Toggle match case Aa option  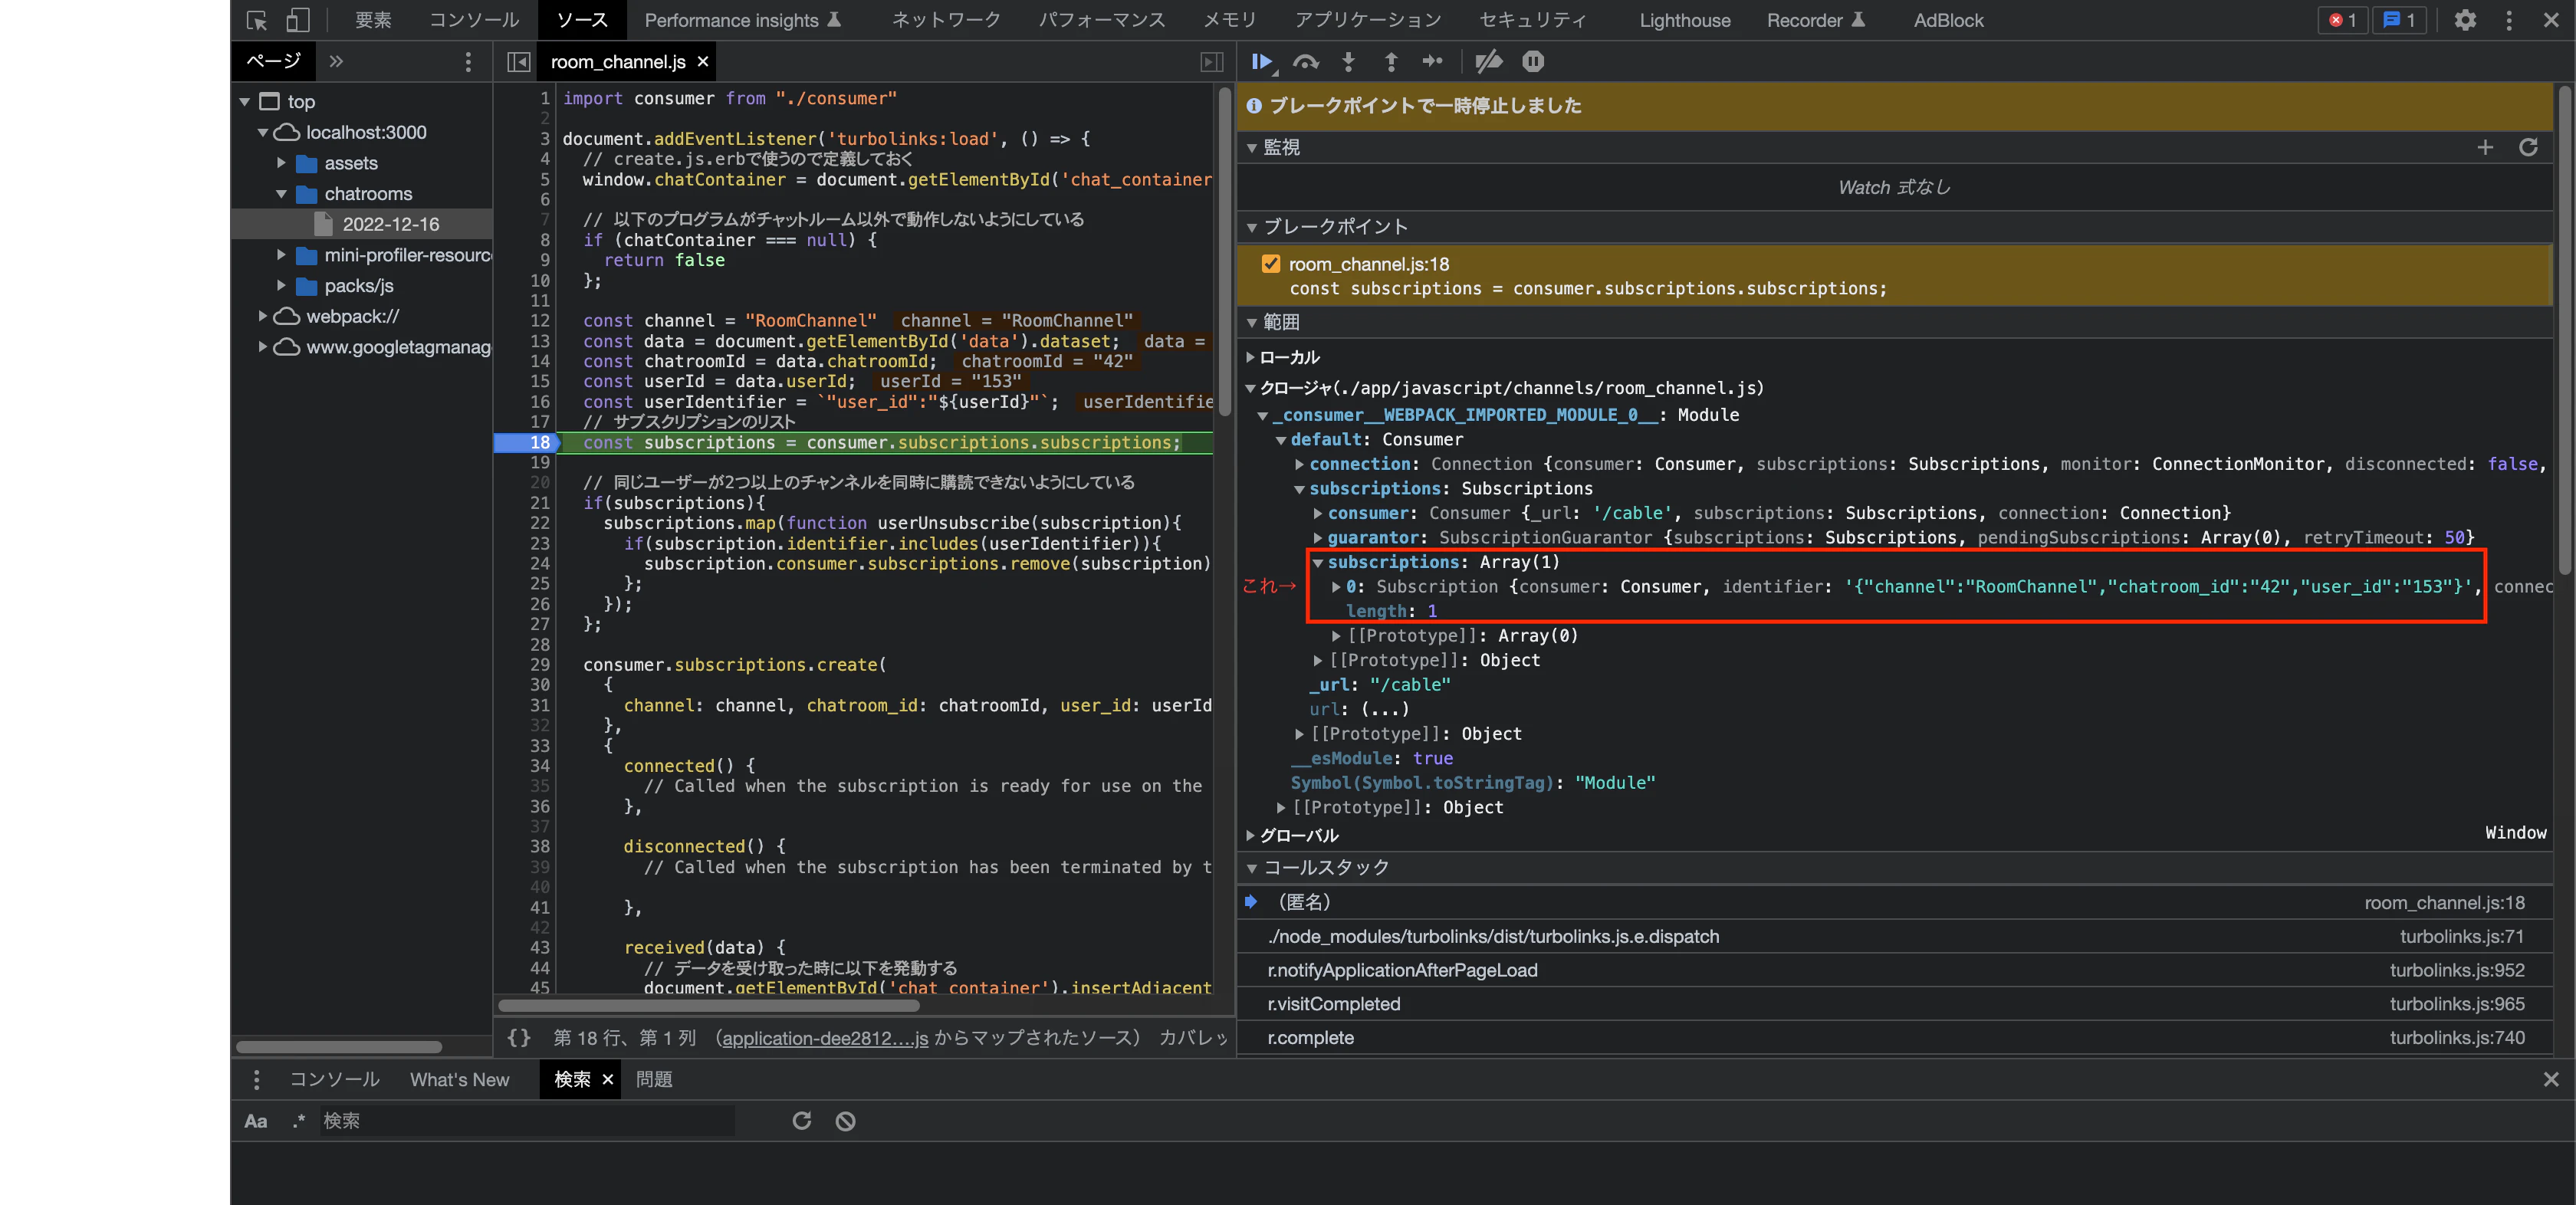(256, 1121)
